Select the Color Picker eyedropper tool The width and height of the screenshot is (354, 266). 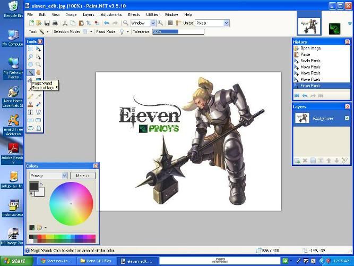click(x=38, y=96)
